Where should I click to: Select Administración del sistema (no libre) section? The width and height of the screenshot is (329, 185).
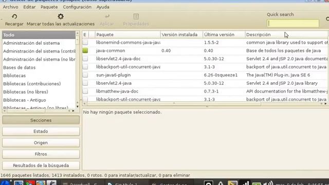click(x=39, y=60)
